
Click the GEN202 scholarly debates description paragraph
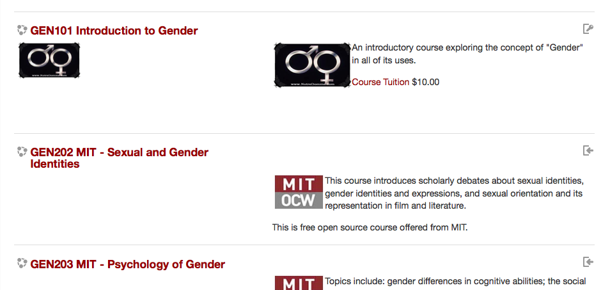click(455, 193)
